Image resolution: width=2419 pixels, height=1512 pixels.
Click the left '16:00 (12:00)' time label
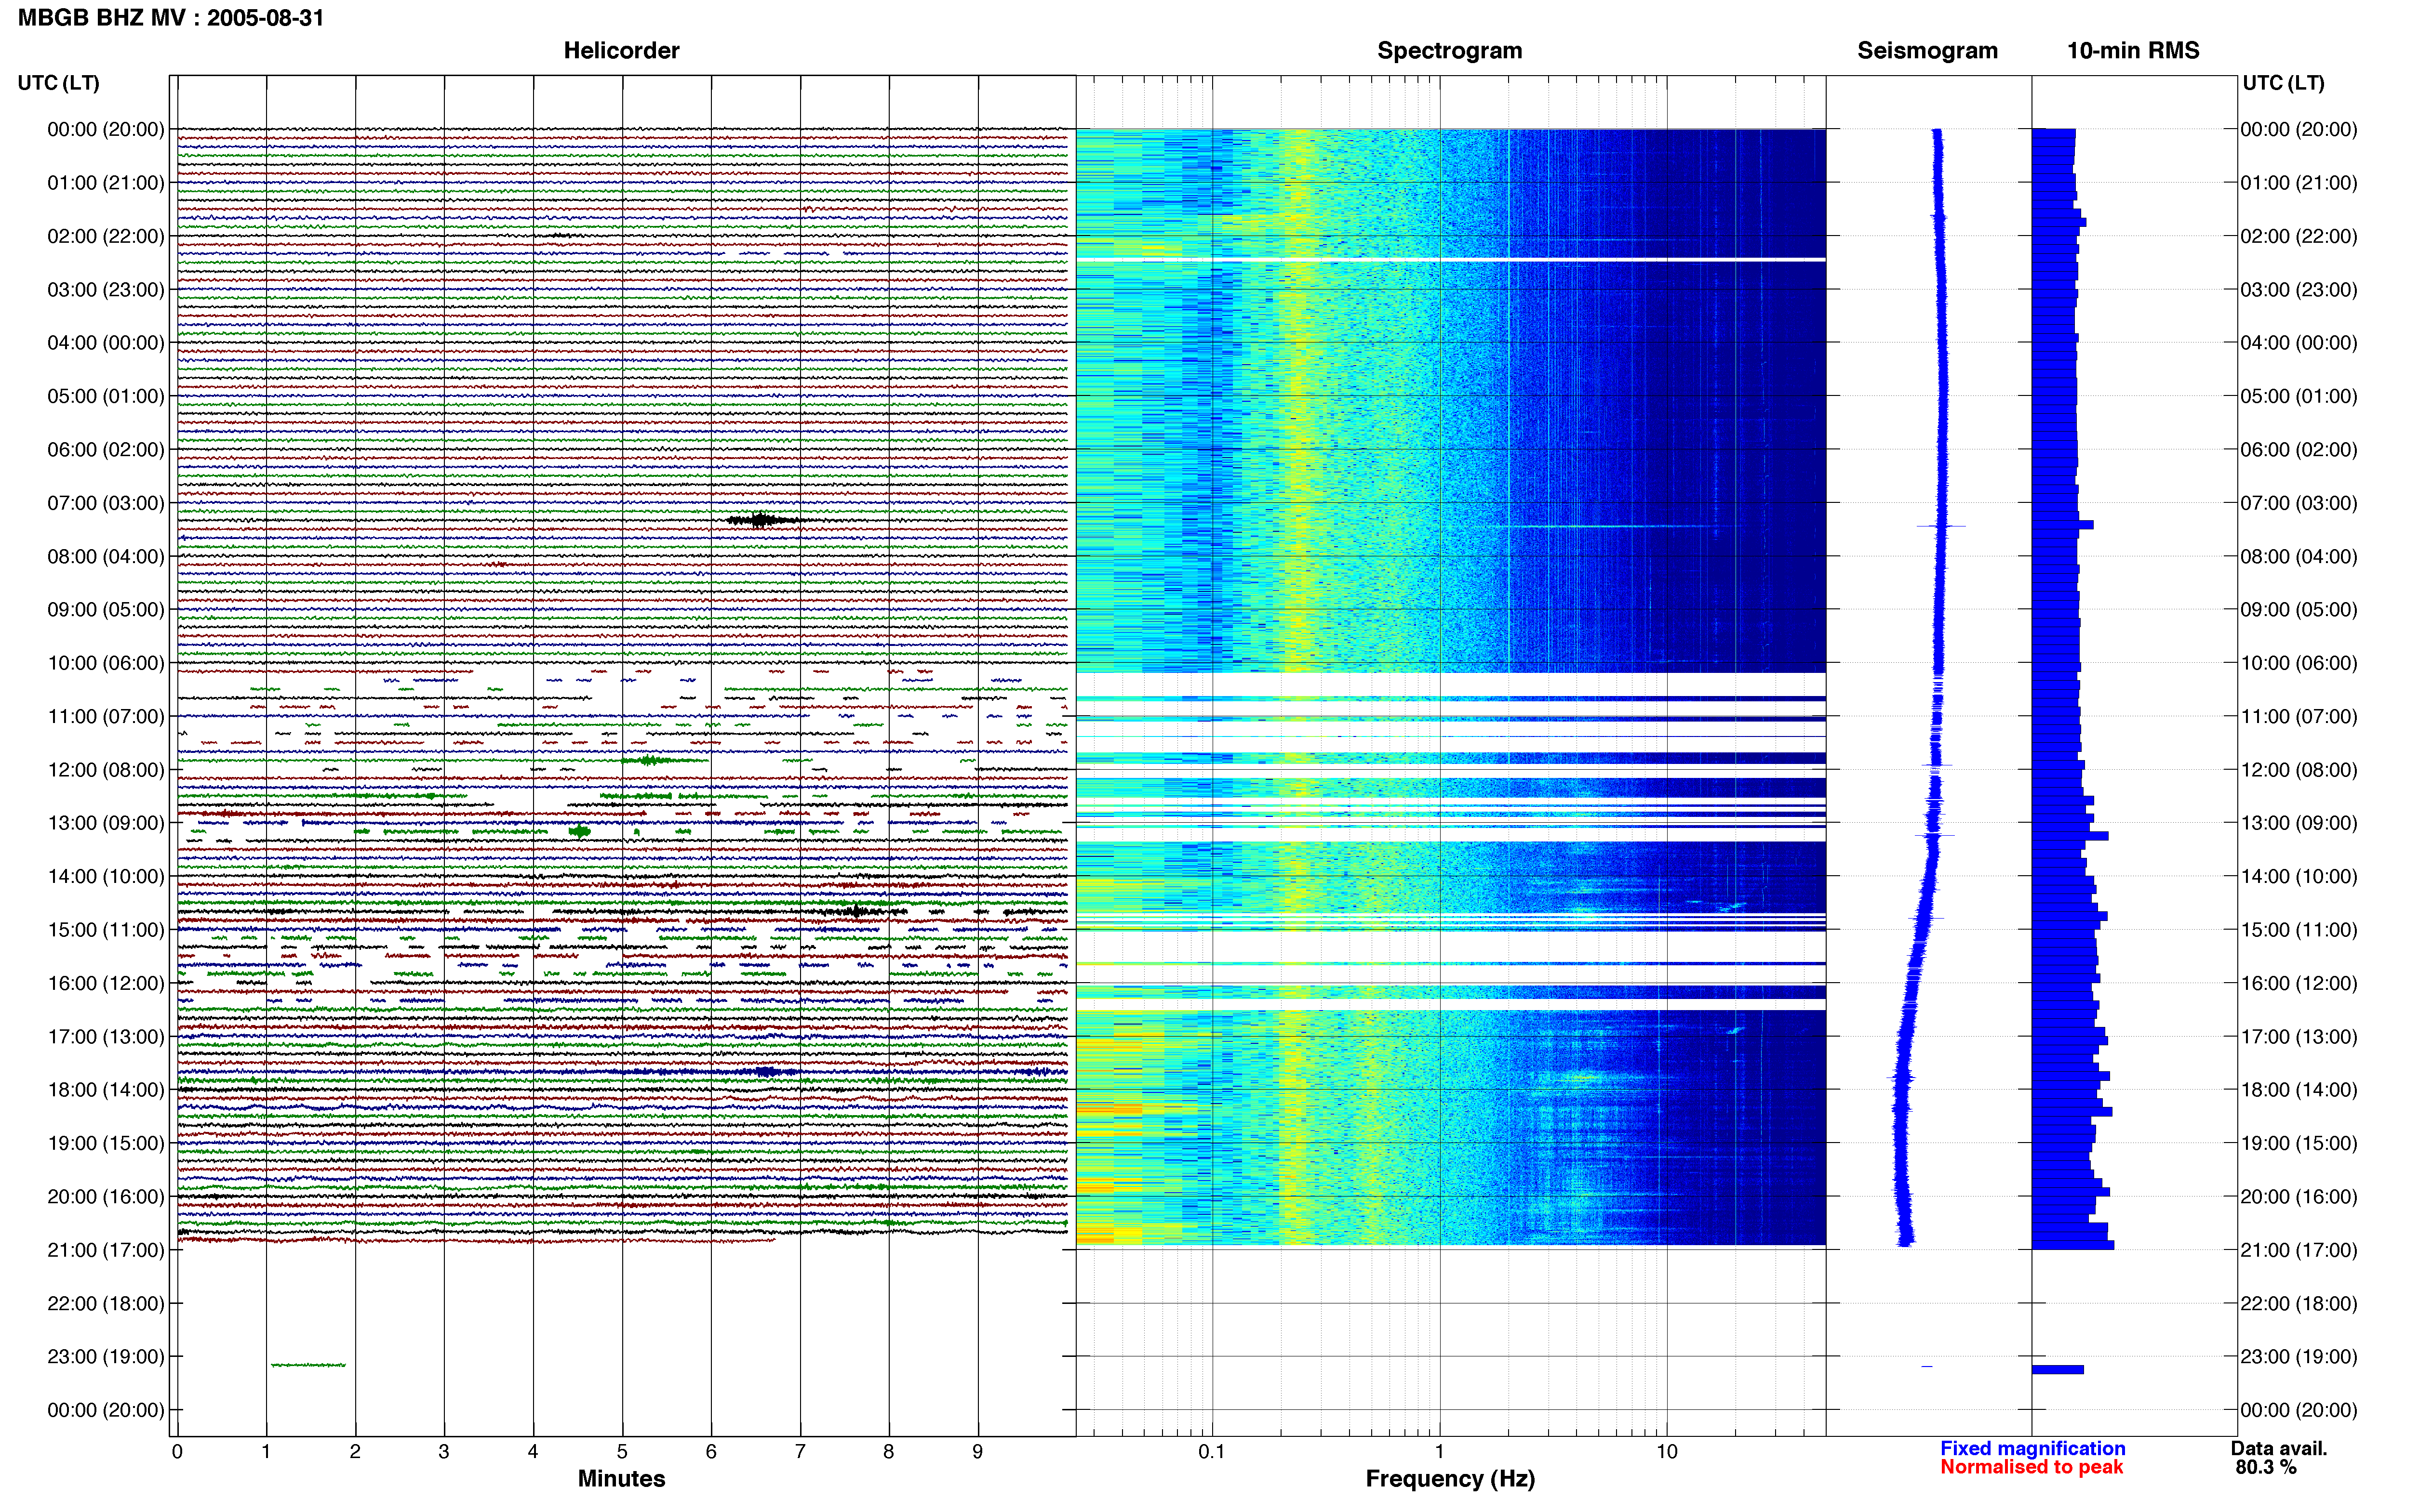pos(106,983)
